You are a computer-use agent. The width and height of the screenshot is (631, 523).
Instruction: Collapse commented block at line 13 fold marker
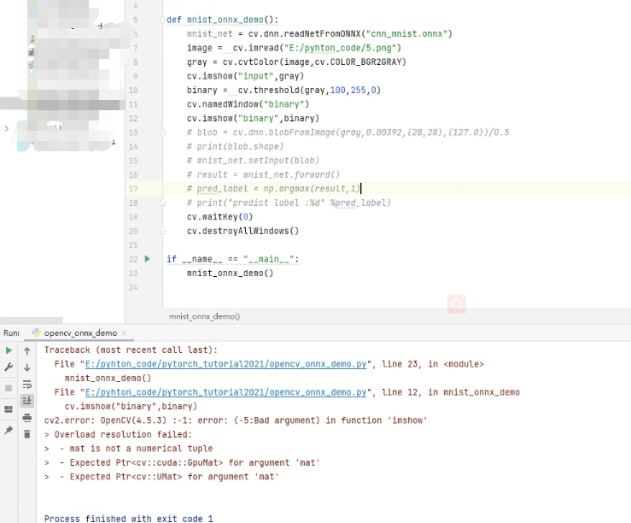(x=162, y=132)
